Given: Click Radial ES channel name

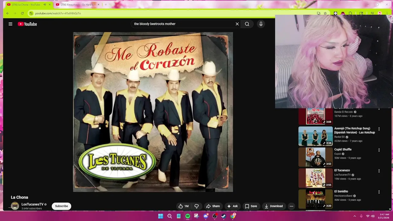Looking at the screenshot, I should 339,137.
